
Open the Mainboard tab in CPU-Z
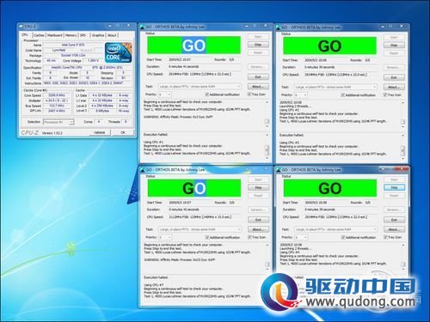click(x=55, y=35)
